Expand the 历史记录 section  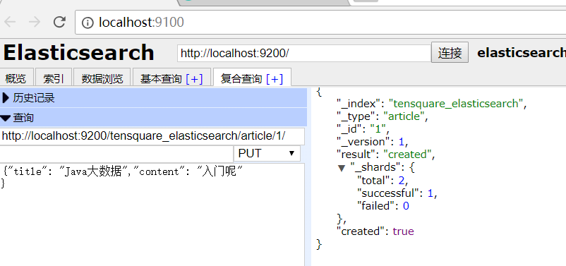153,98
